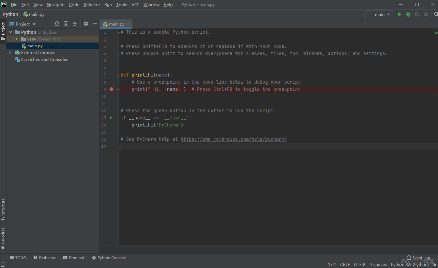The width and height of the screenshot is (438, 268).
Task: Remove the red breakpoint on line 9
Action: click(x=111, y=89)
